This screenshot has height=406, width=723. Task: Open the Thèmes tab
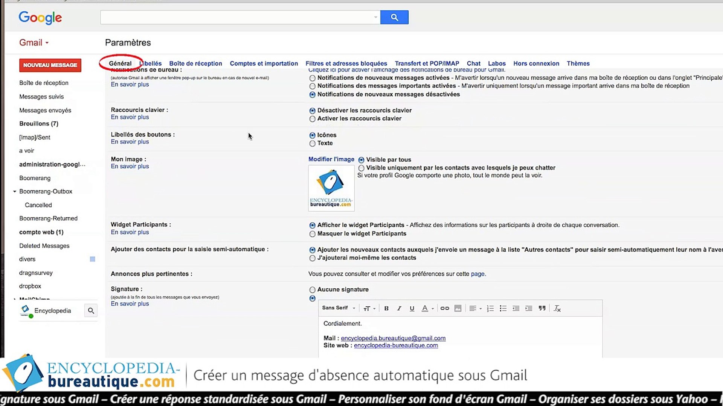(578, 64)
